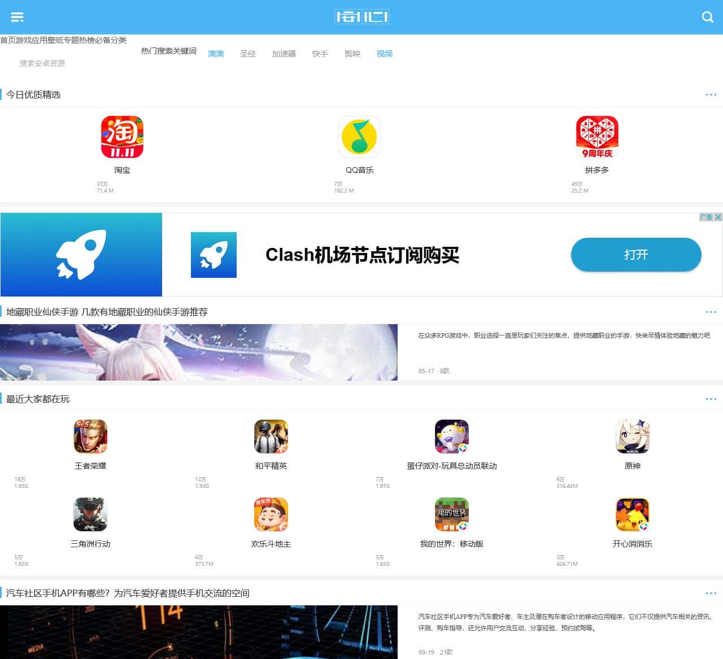Open the hamburger menu icon
The height and width of the screenshot is (659, 723).
(x=18, y=17)
